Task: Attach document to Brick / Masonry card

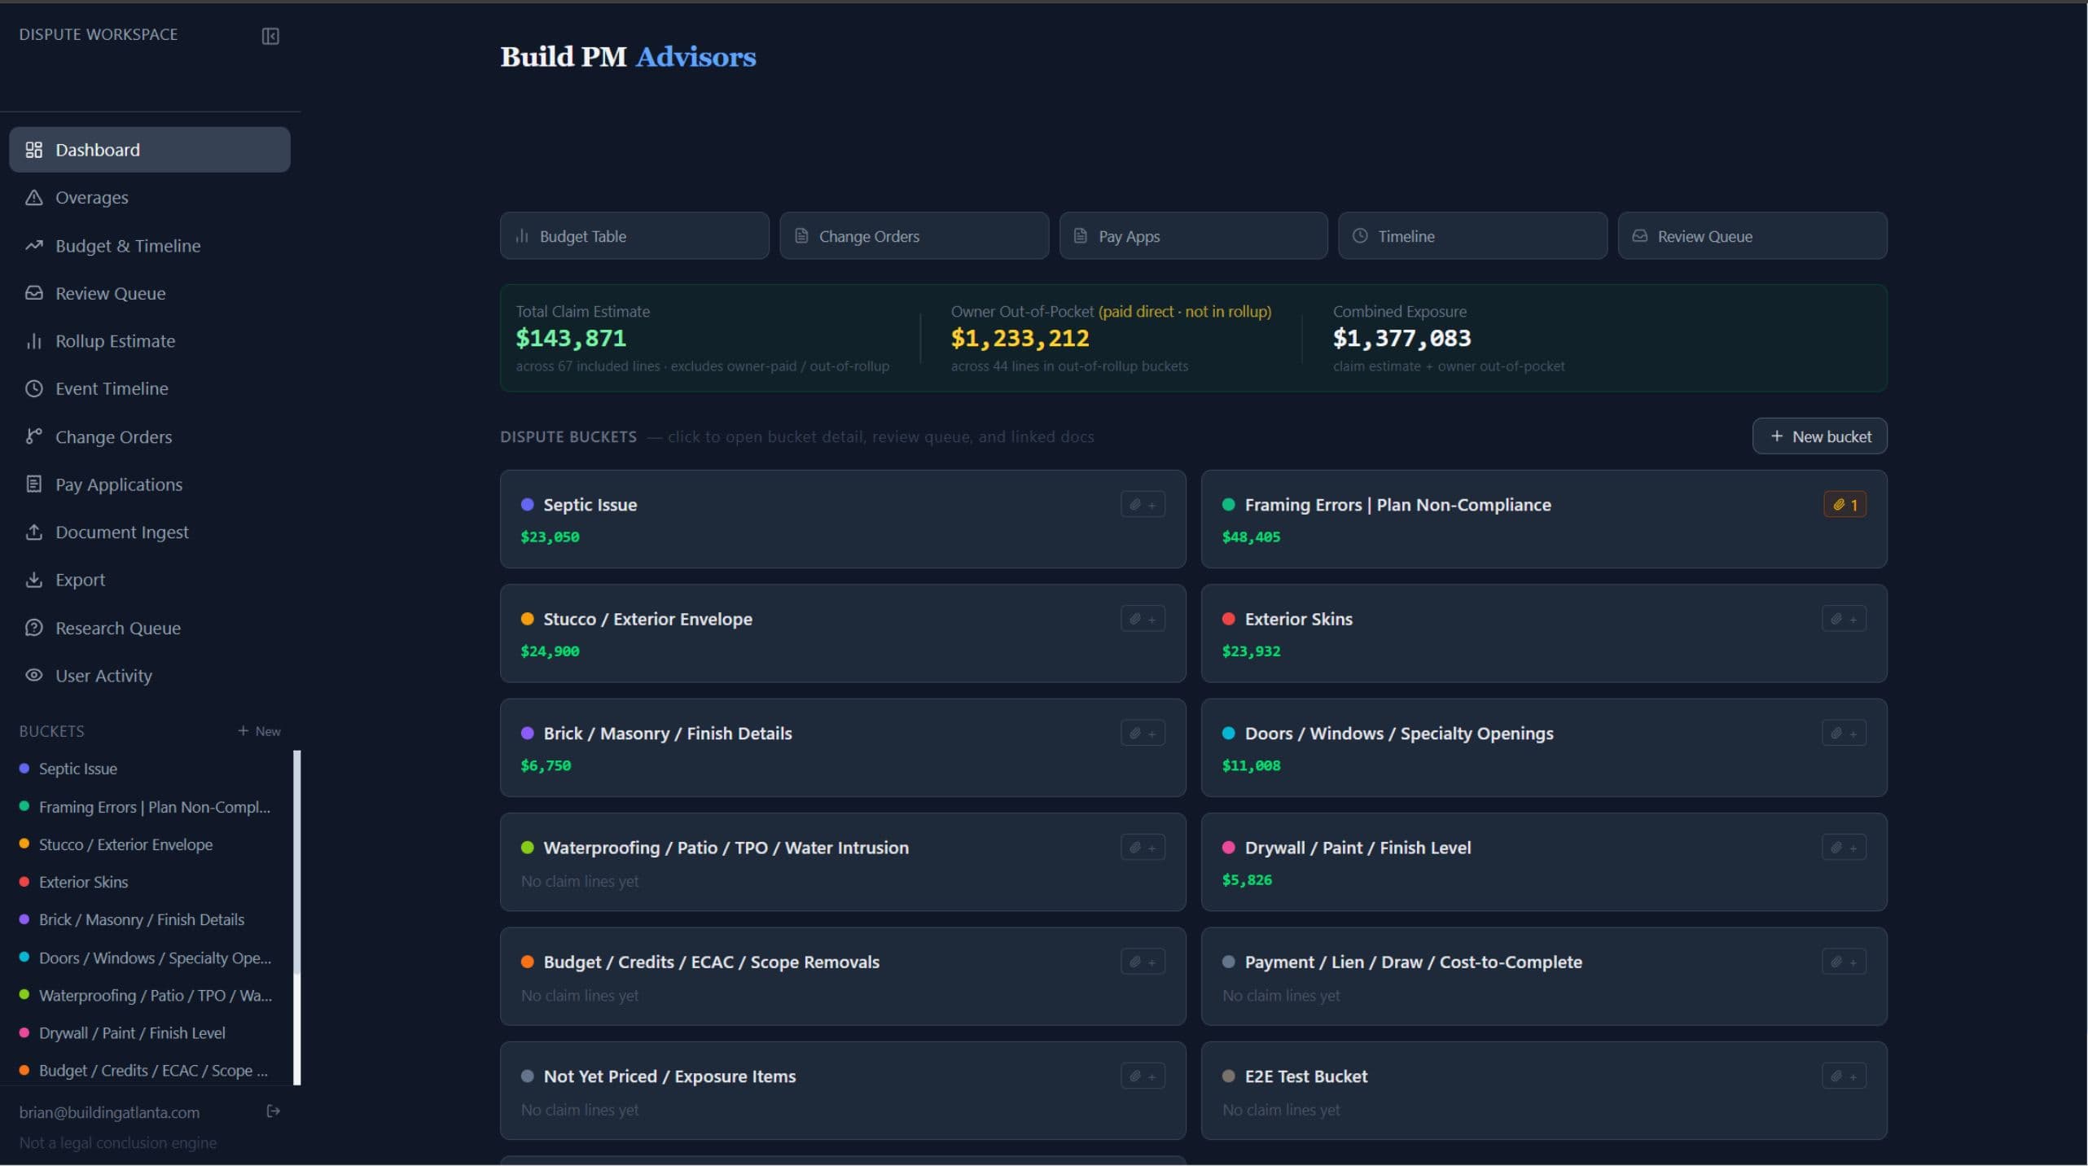Action: click(x=1143, y=734)
